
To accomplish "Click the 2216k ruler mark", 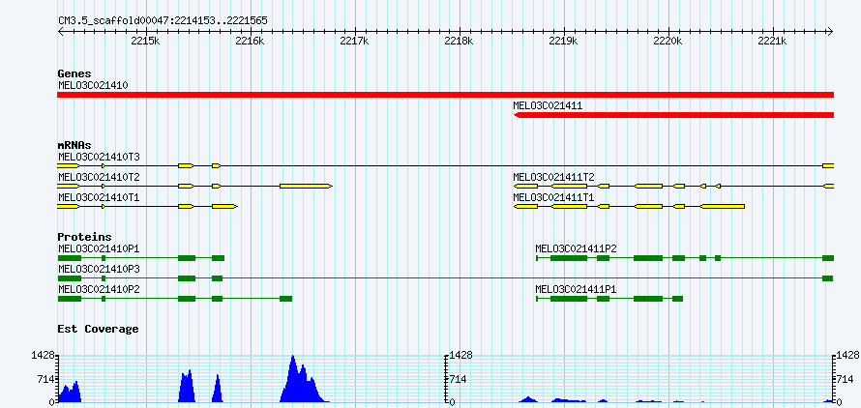I will [250, 42].
